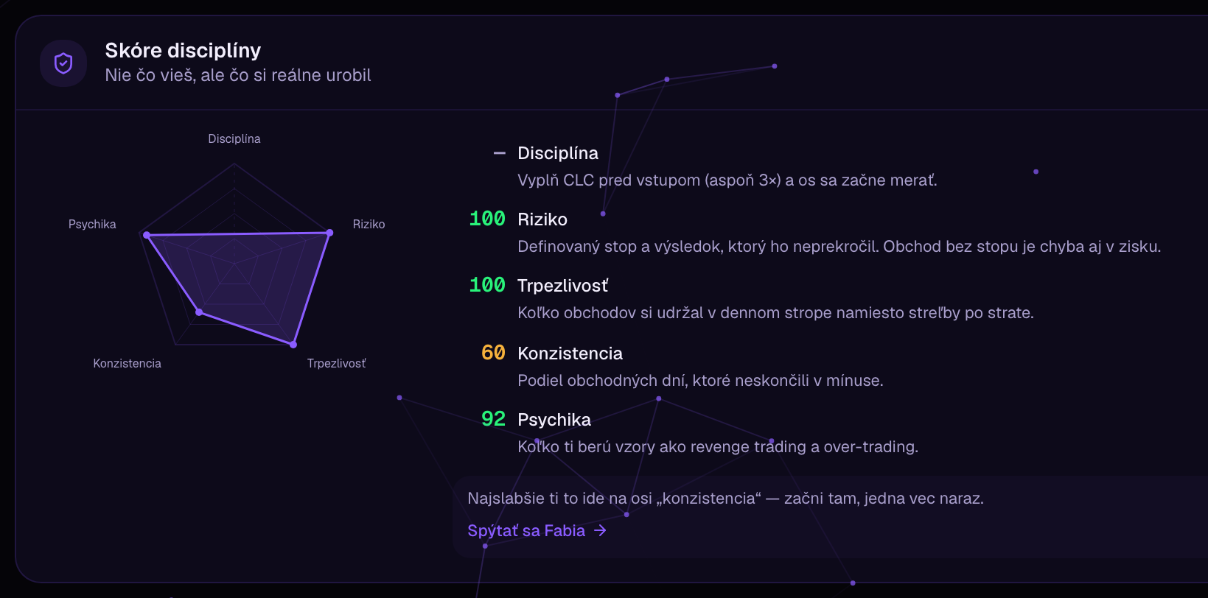Select the Konzistencia radar chart point
The image size is (1208, 598).
pos(199,312)
